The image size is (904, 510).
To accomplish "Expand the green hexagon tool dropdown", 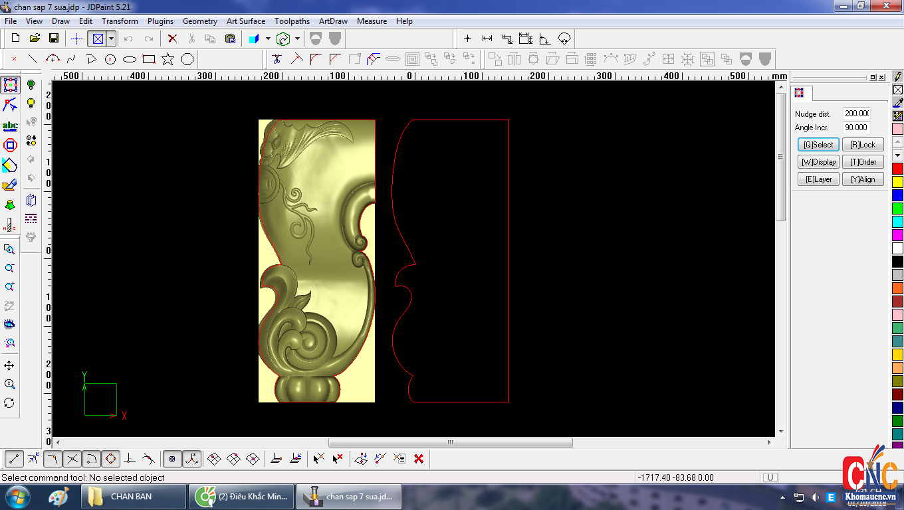I will 297,39.
